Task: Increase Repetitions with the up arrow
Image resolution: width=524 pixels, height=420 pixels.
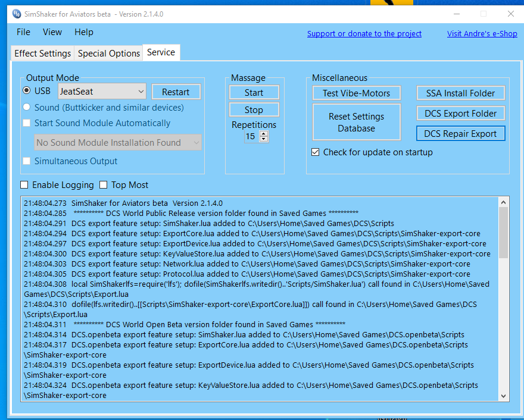Action: [264, 133]
